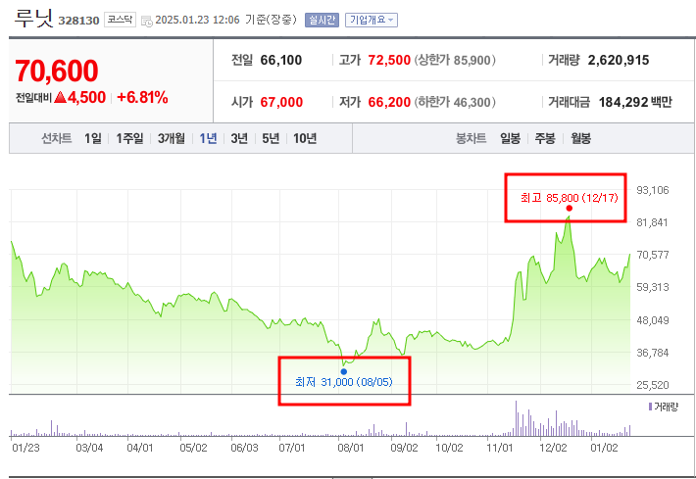Click the 봉차트 label

[x=471, y=138]
